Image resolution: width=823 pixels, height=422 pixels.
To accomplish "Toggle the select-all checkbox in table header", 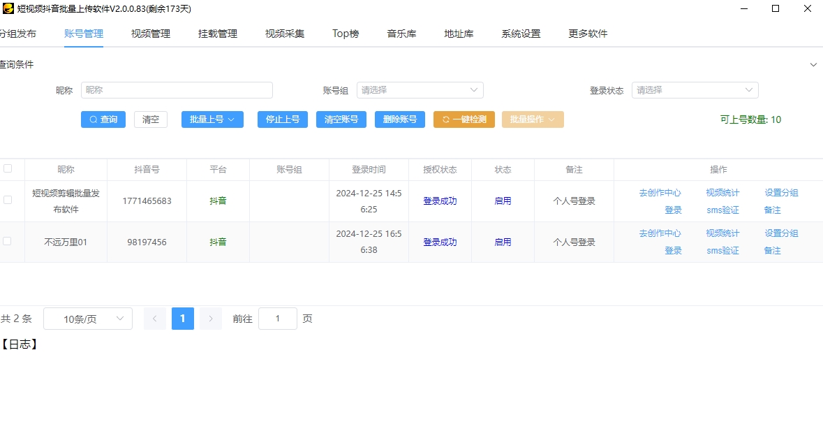I will (x=8, y=168).
